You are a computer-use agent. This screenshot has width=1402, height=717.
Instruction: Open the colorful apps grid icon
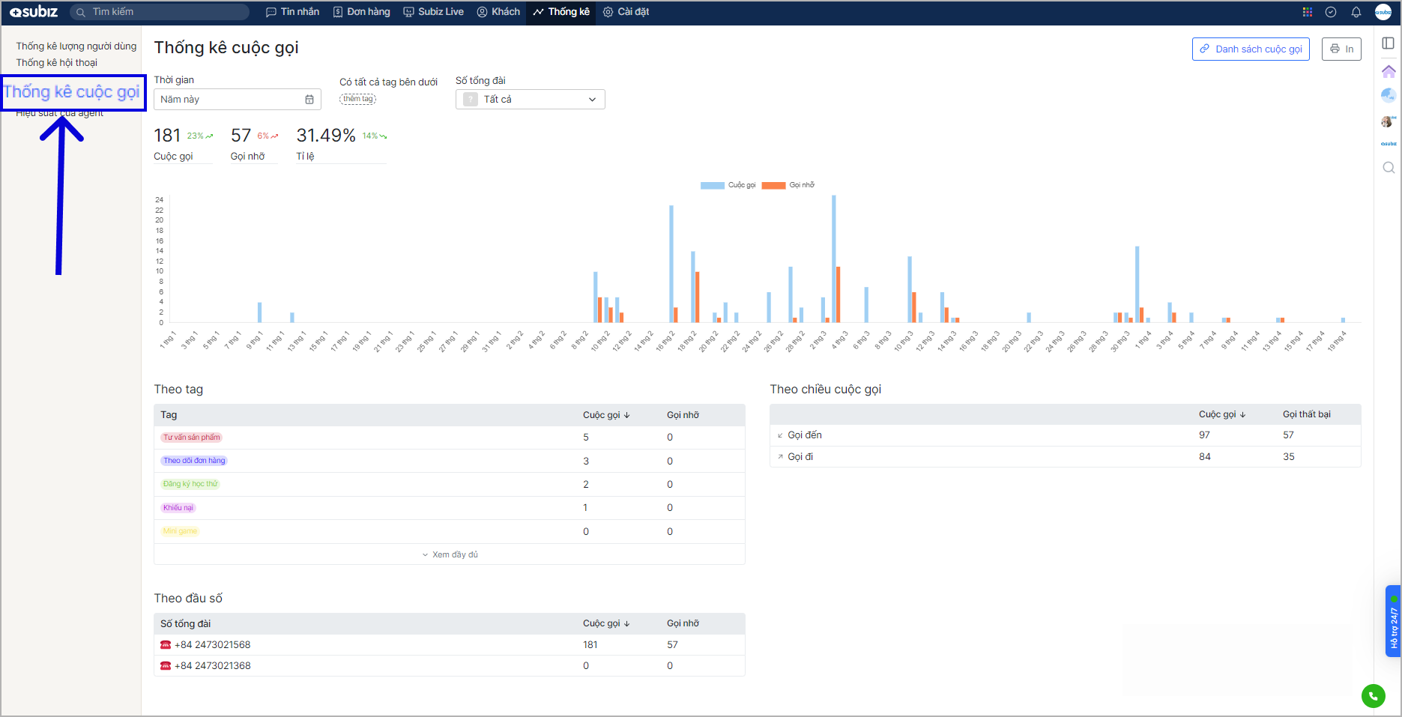1307,12
